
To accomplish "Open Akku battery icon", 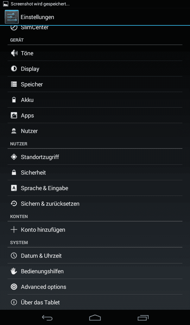I will click(x=14, y=100).
